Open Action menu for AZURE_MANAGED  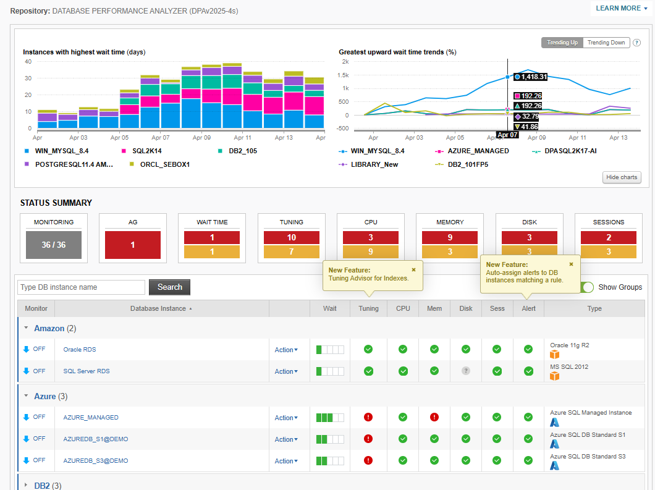tap(286, 418)
